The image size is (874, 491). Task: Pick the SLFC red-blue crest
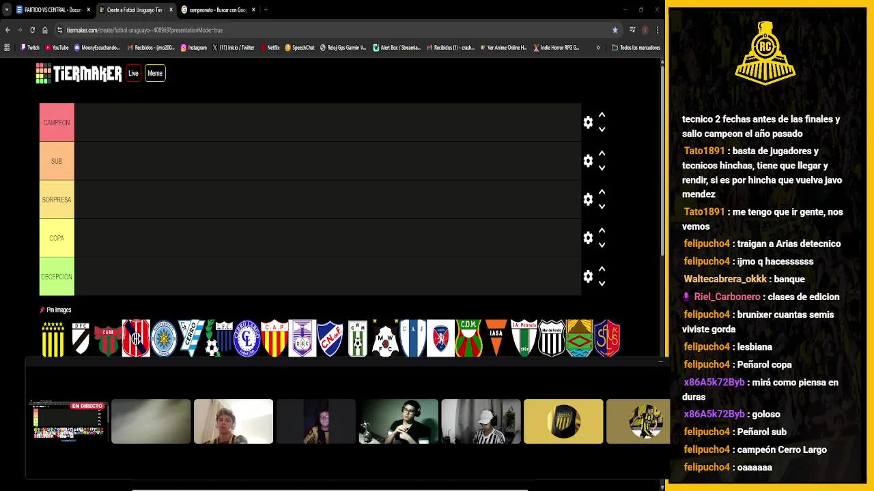(x=607, y=338)
